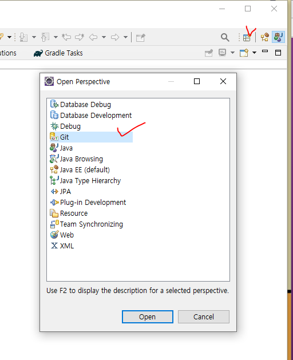Open the Display Selected Console dropdown
This screenshot has width=293, height=360.
232,53
